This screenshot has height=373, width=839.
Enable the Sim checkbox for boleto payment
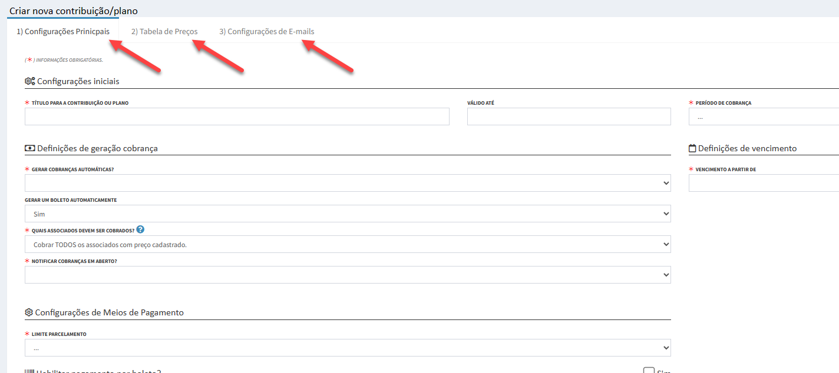[649, 370]
